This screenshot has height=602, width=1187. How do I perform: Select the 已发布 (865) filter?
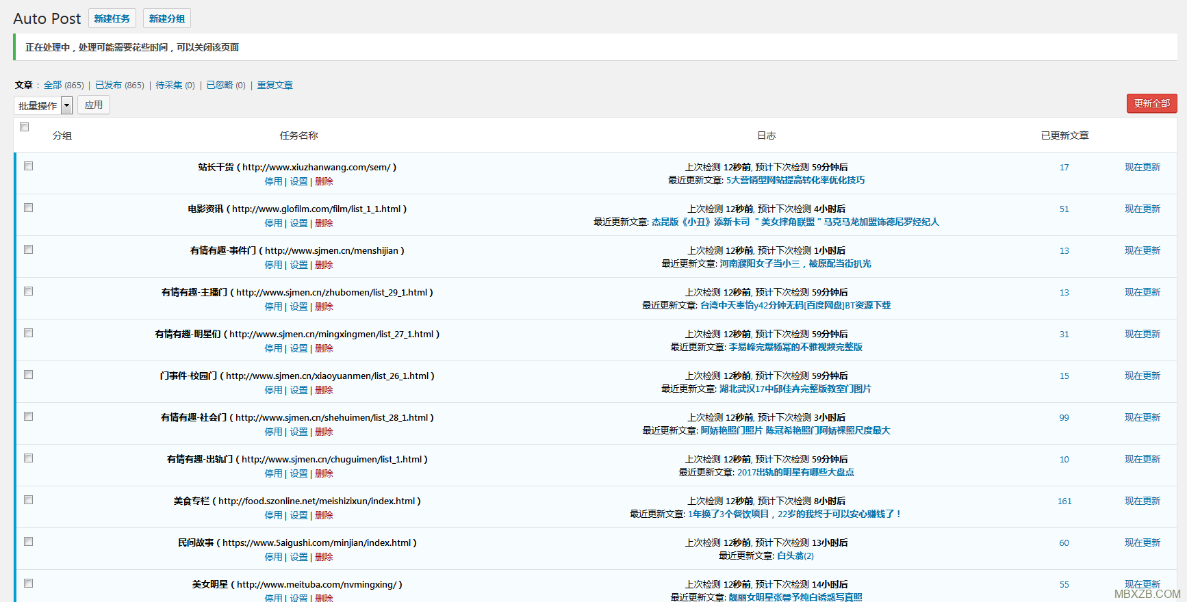click(x=120, y=86)
